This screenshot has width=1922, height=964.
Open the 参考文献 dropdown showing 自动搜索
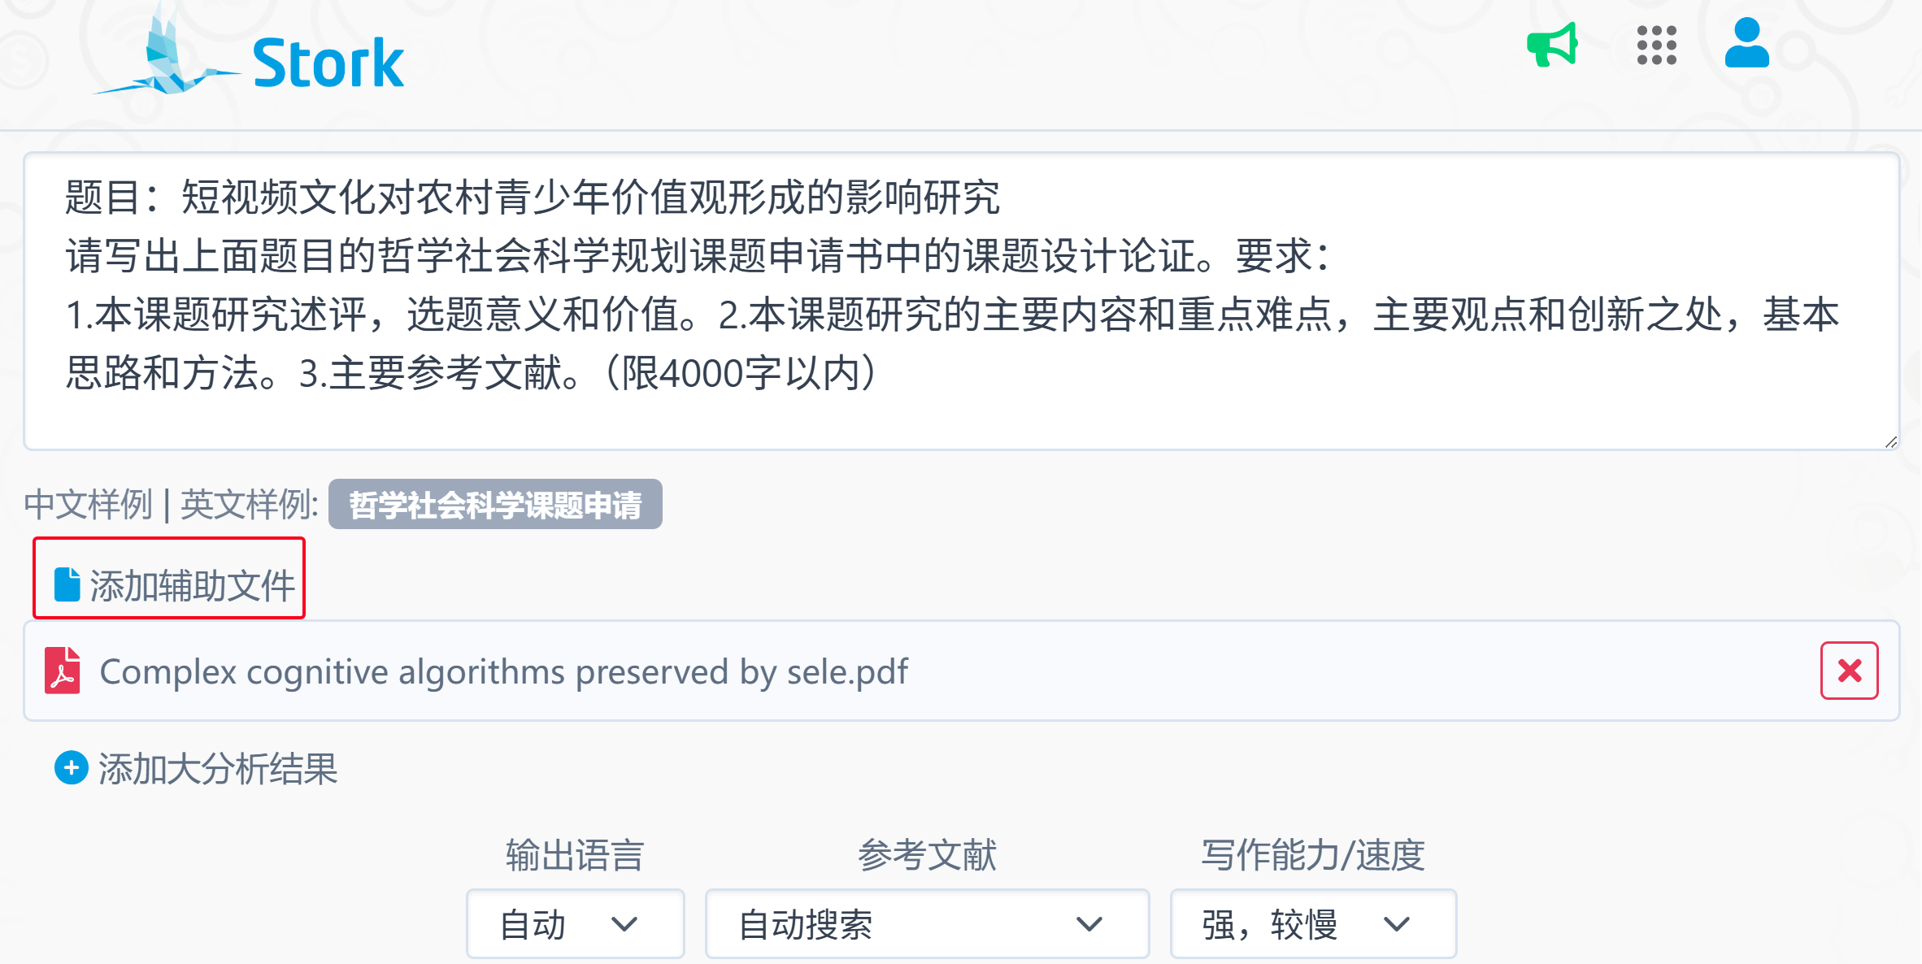click(927, 924)
